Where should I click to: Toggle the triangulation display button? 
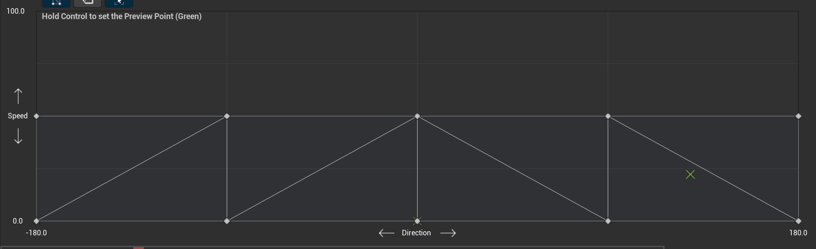coord(56,2)
